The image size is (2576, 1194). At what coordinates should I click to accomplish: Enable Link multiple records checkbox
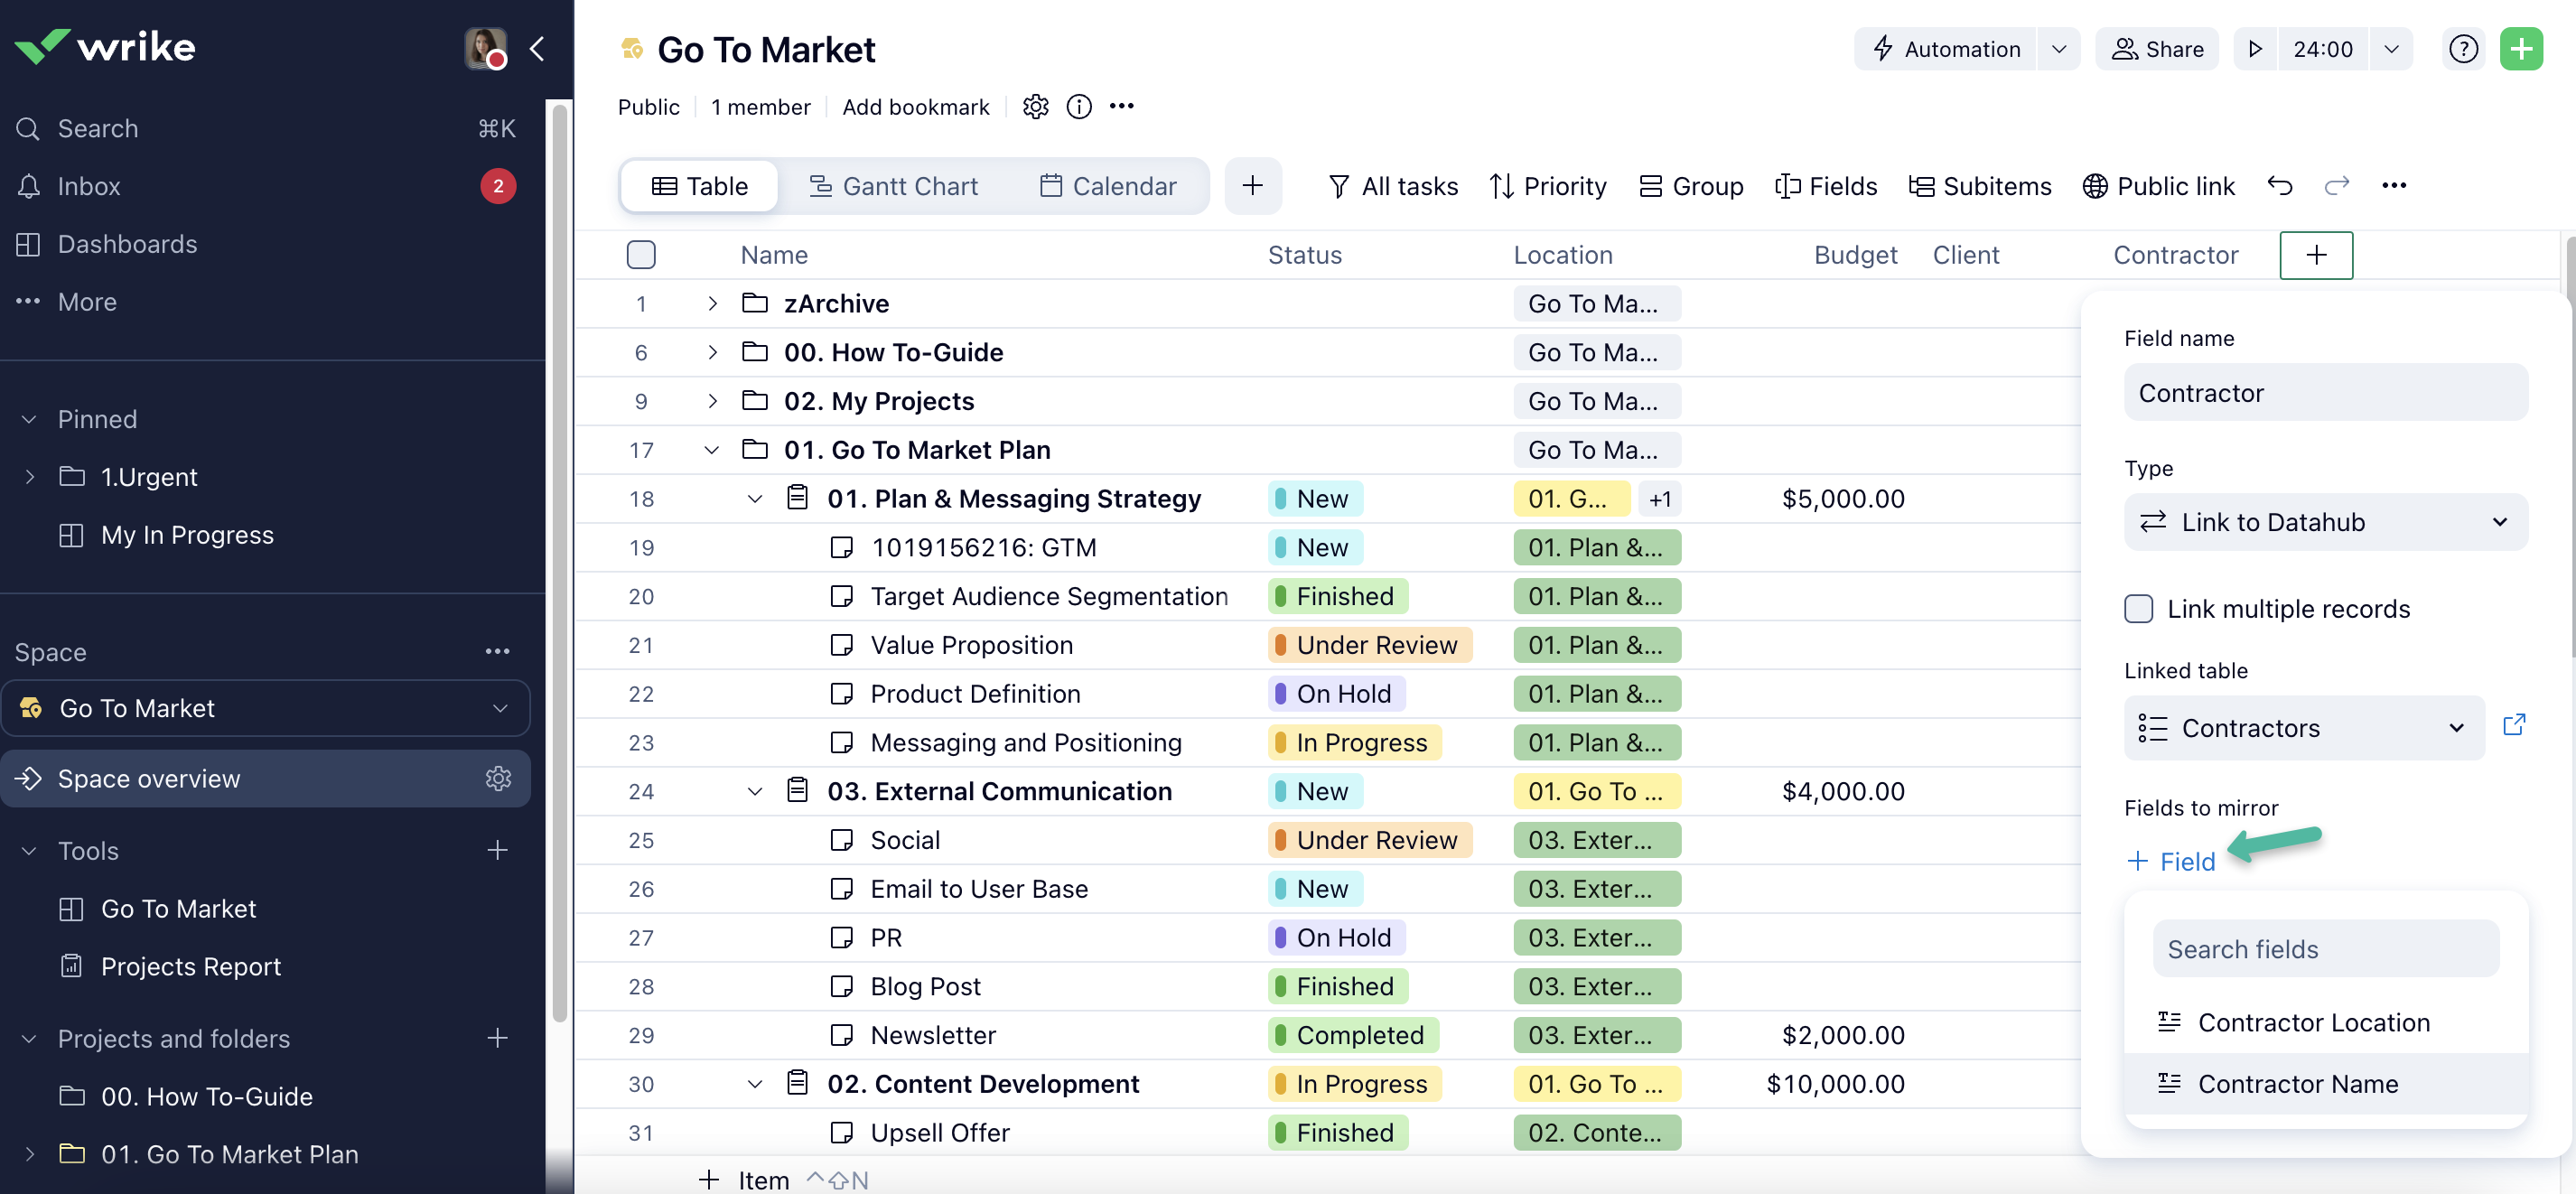tap(2138, 609)
